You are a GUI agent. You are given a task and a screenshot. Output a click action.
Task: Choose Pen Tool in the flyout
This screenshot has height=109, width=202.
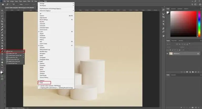click(x=15, y=51)
